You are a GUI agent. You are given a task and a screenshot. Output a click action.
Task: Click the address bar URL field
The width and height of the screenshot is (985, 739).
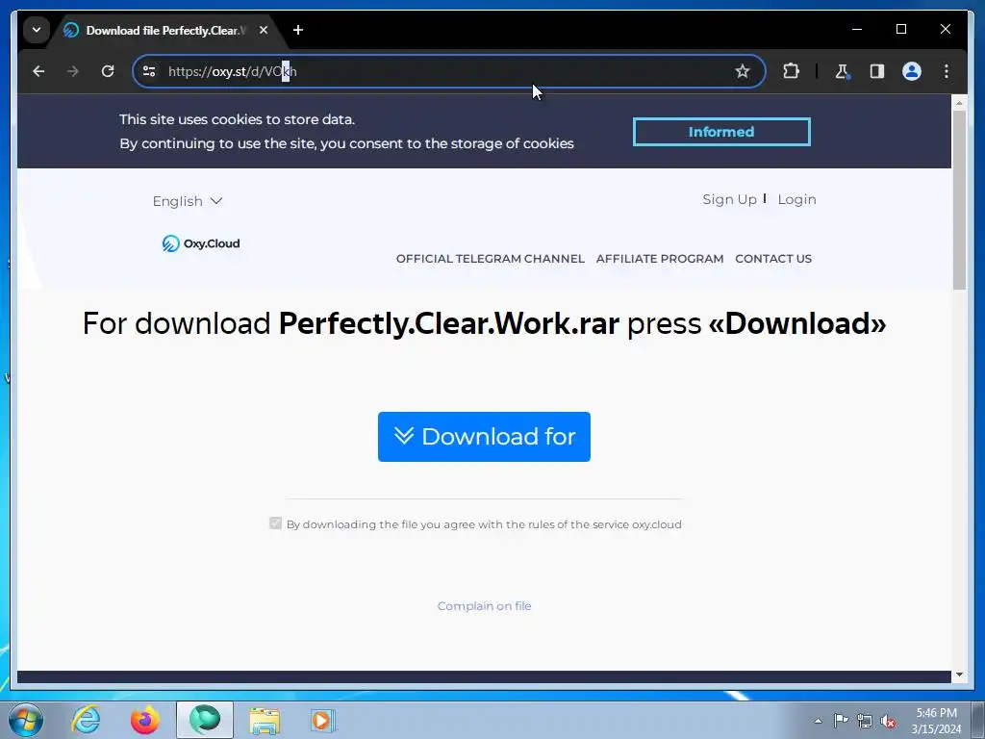[x=448, y=71]
